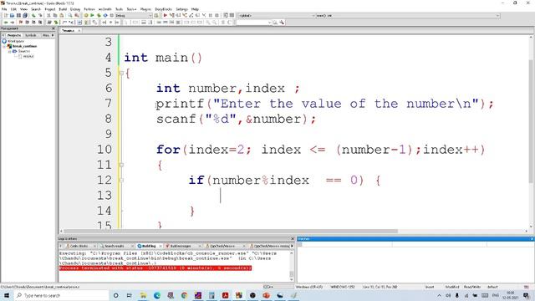Click the Save file toolbar icon

(18, 15)
